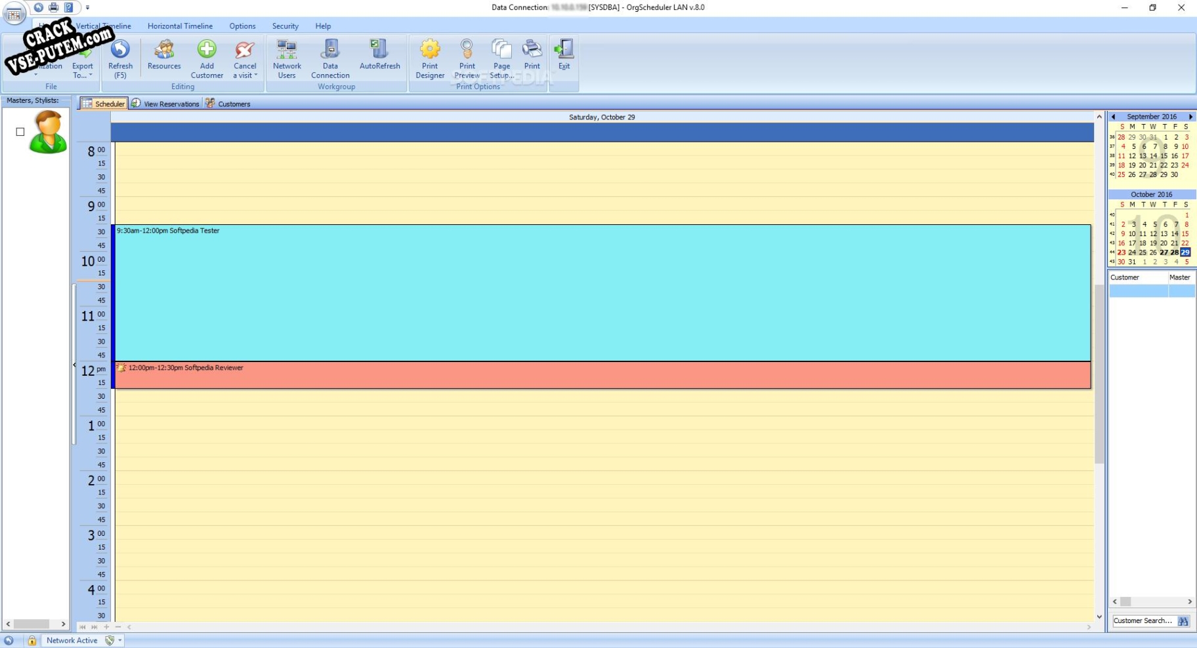
Task: Click the quick access printer icon
Action: (x=54, y=7)
